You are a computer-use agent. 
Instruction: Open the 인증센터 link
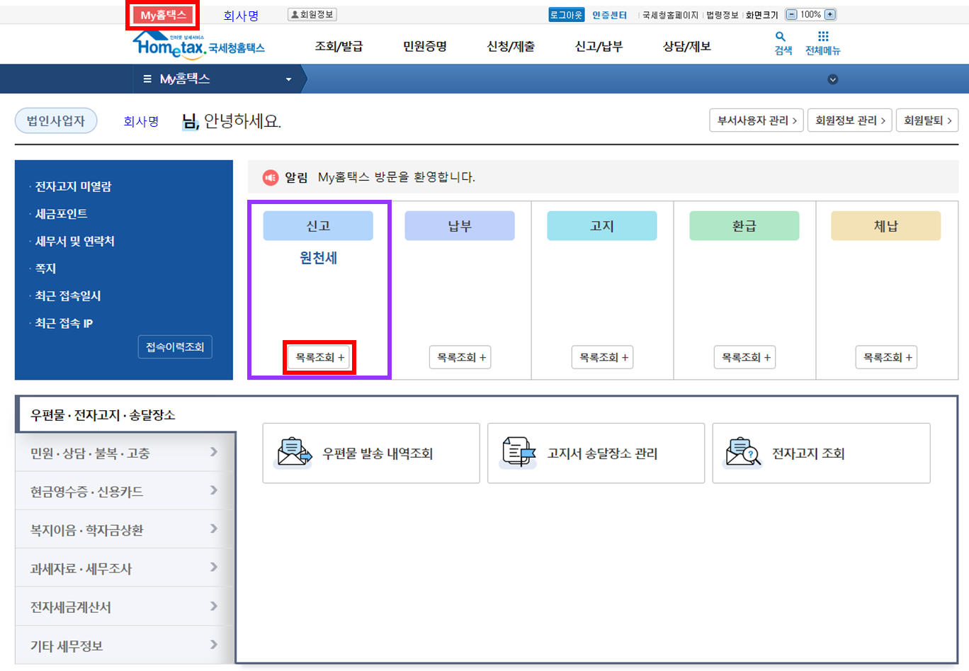point(610,15)
